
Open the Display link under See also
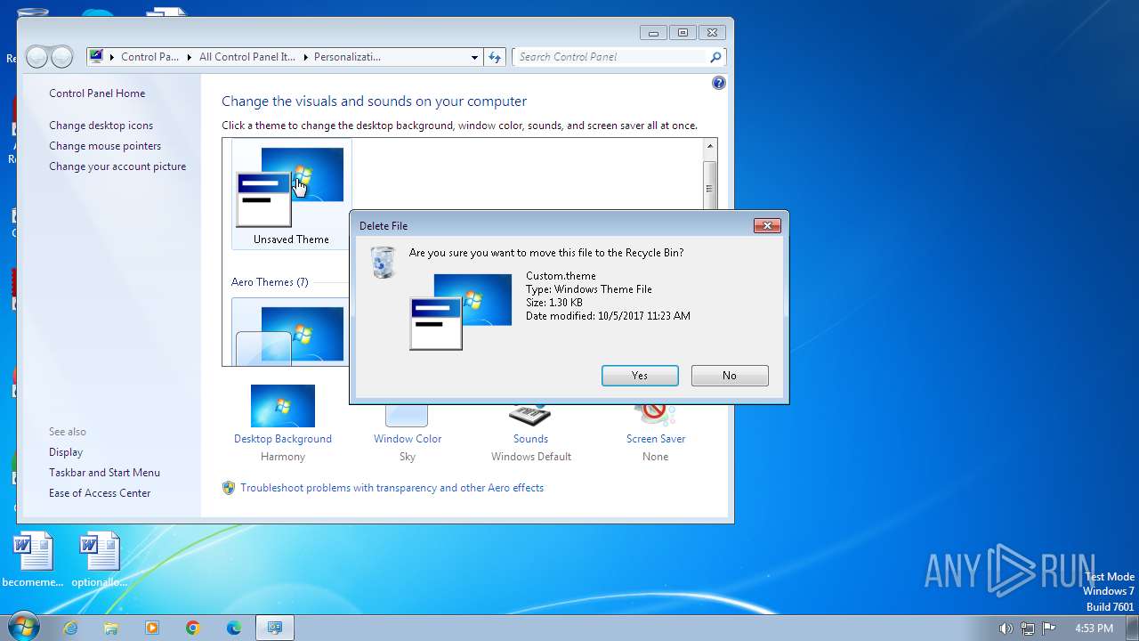[x=66, y=452]
